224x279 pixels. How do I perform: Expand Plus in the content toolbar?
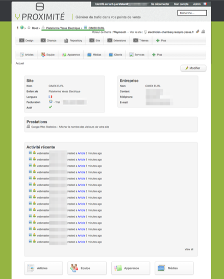(157, 55)
